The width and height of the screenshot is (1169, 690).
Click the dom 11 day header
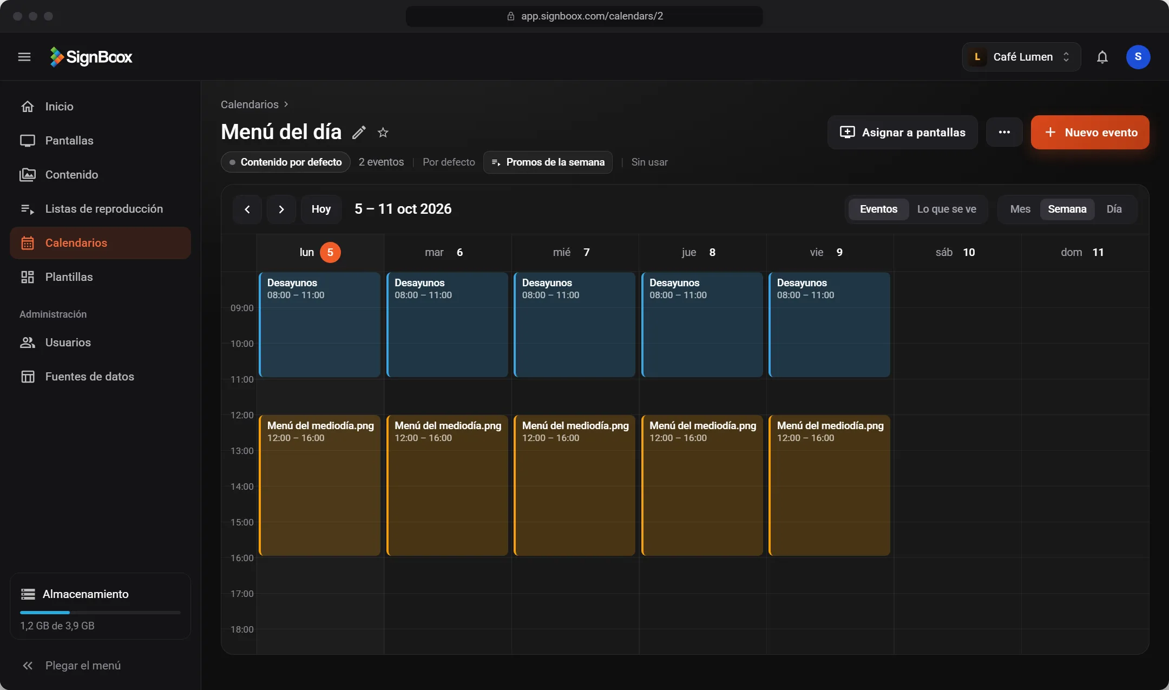click(1085, 253)
